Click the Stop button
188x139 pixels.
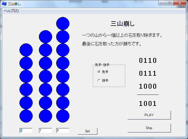[149, 128]
